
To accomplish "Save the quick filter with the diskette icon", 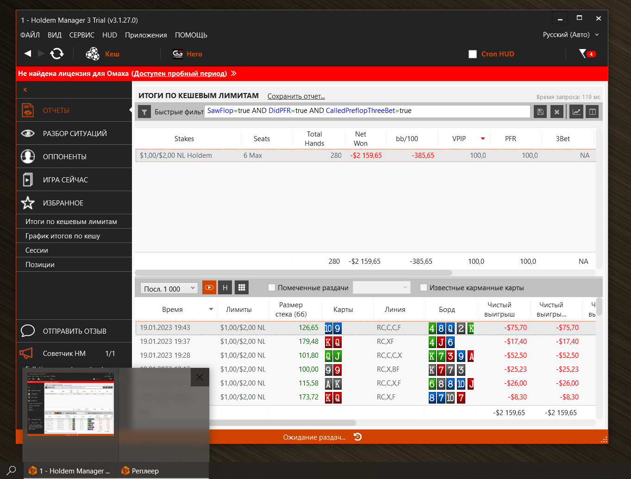I will (x=540, y=112).
